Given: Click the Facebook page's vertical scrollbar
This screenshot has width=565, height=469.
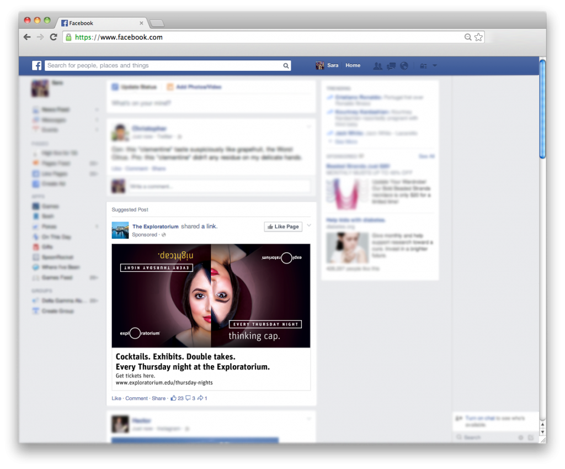Looking at the screenshot, I should click(542, 110).
